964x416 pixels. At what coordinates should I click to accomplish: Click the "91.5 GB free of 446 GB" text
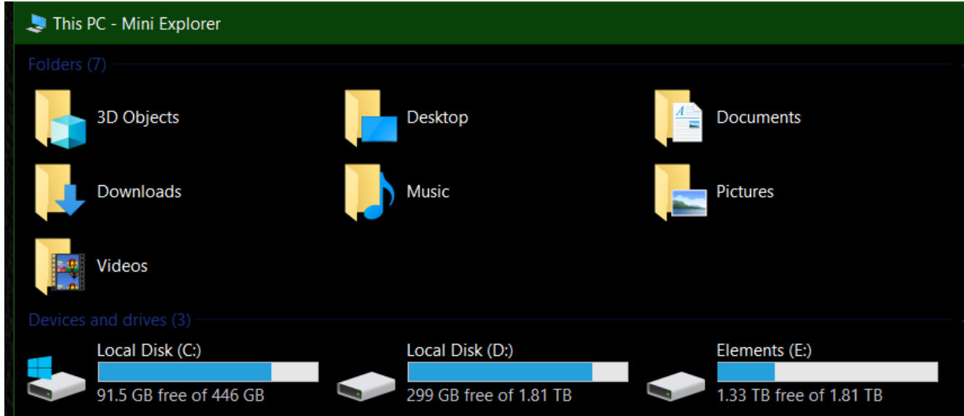(180, 396)
